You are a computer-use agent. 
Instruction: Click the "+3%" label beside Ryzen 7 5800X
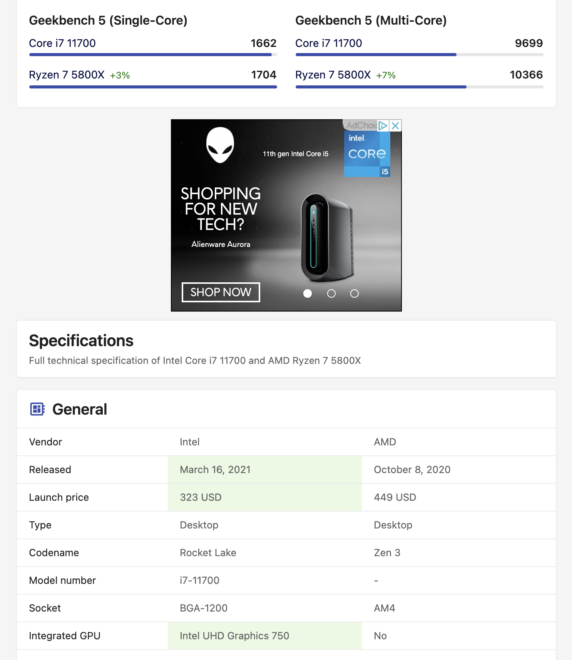120,75
